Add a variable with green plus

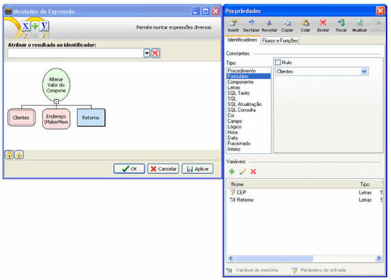[x=231, y=171]
